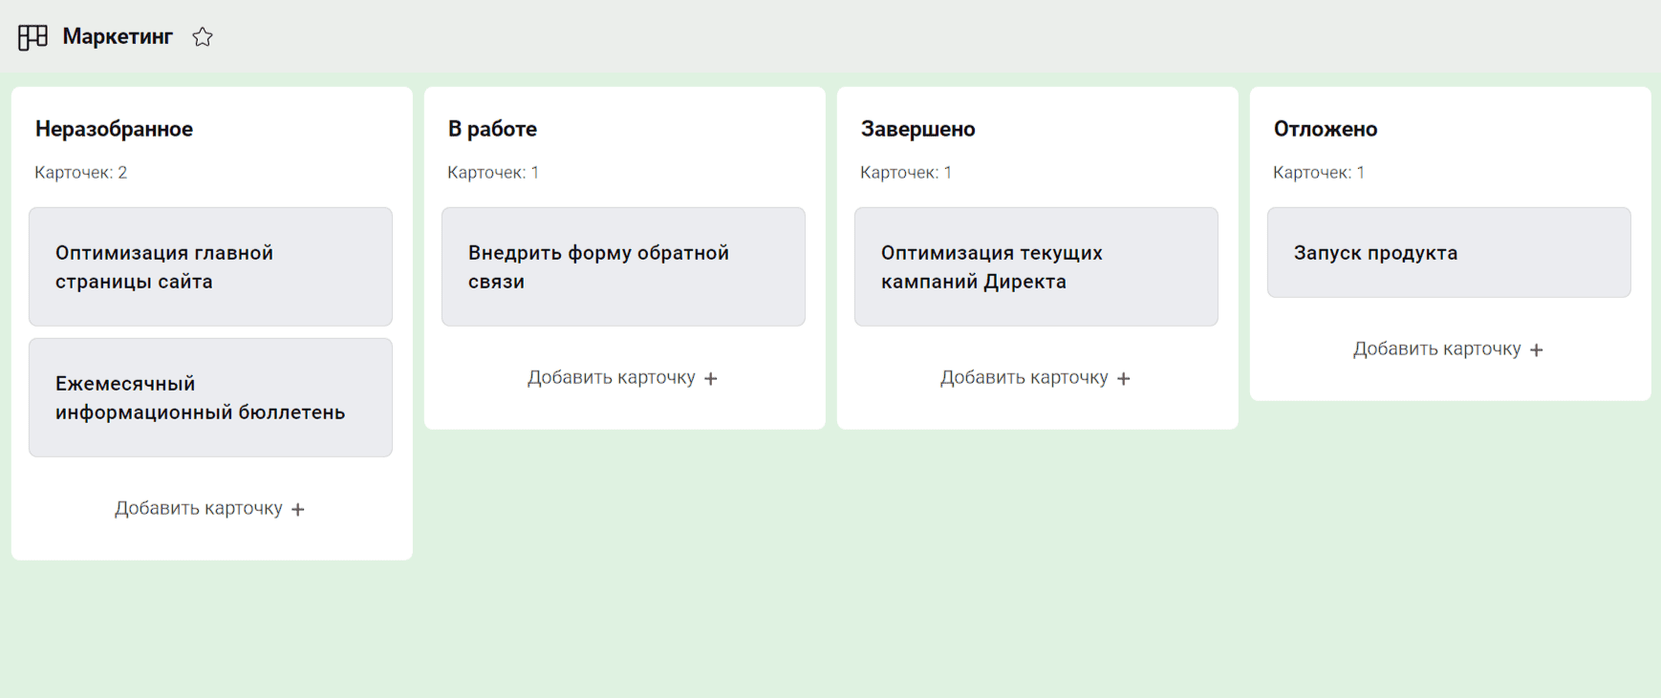Click the plus icon in the Завершено column
Screen dimensions: 1661x698
tap(1124, 379)
